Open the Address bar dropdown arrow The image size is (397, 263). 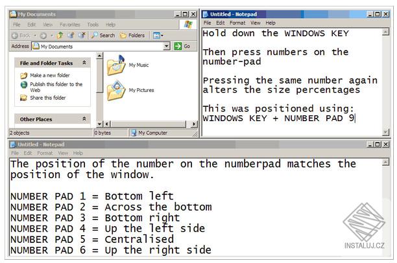[x=167, y=46]
